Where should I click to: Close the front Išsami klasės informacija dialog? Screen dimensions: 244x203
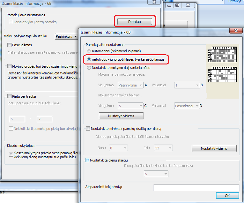click(x=236, y=31)
